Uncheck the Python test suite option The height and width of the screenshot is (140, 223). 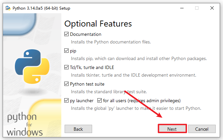(x=67, y=84)
